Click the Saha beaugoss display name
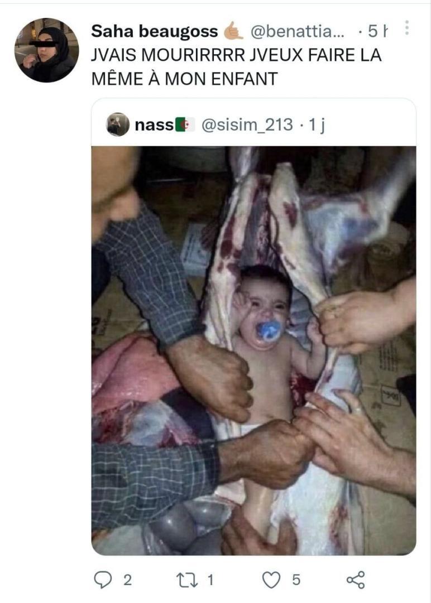Screen dimensions: 431x603 [154, 32]
